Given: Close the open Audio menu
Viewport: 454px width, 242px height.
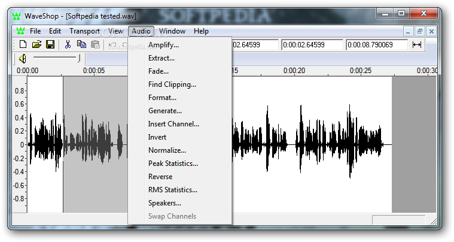Looking at the screenshot, I should pyautogui.click(x=141, y=31).
